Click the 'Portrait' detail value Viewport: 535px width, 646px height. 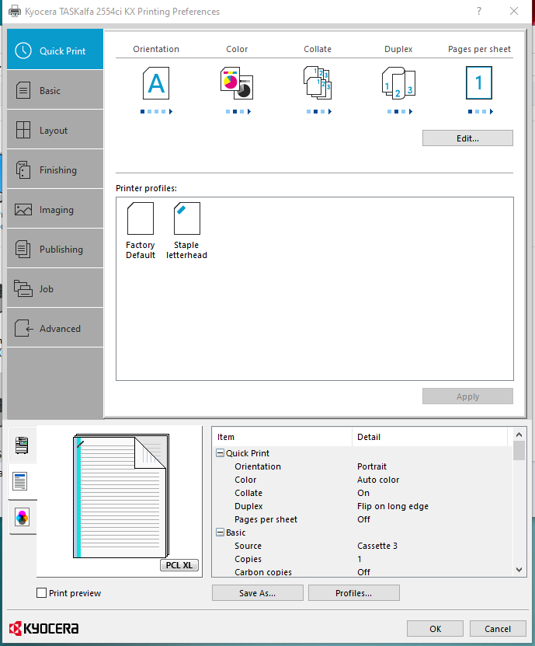pyautogui.click(x=372, y=466)
